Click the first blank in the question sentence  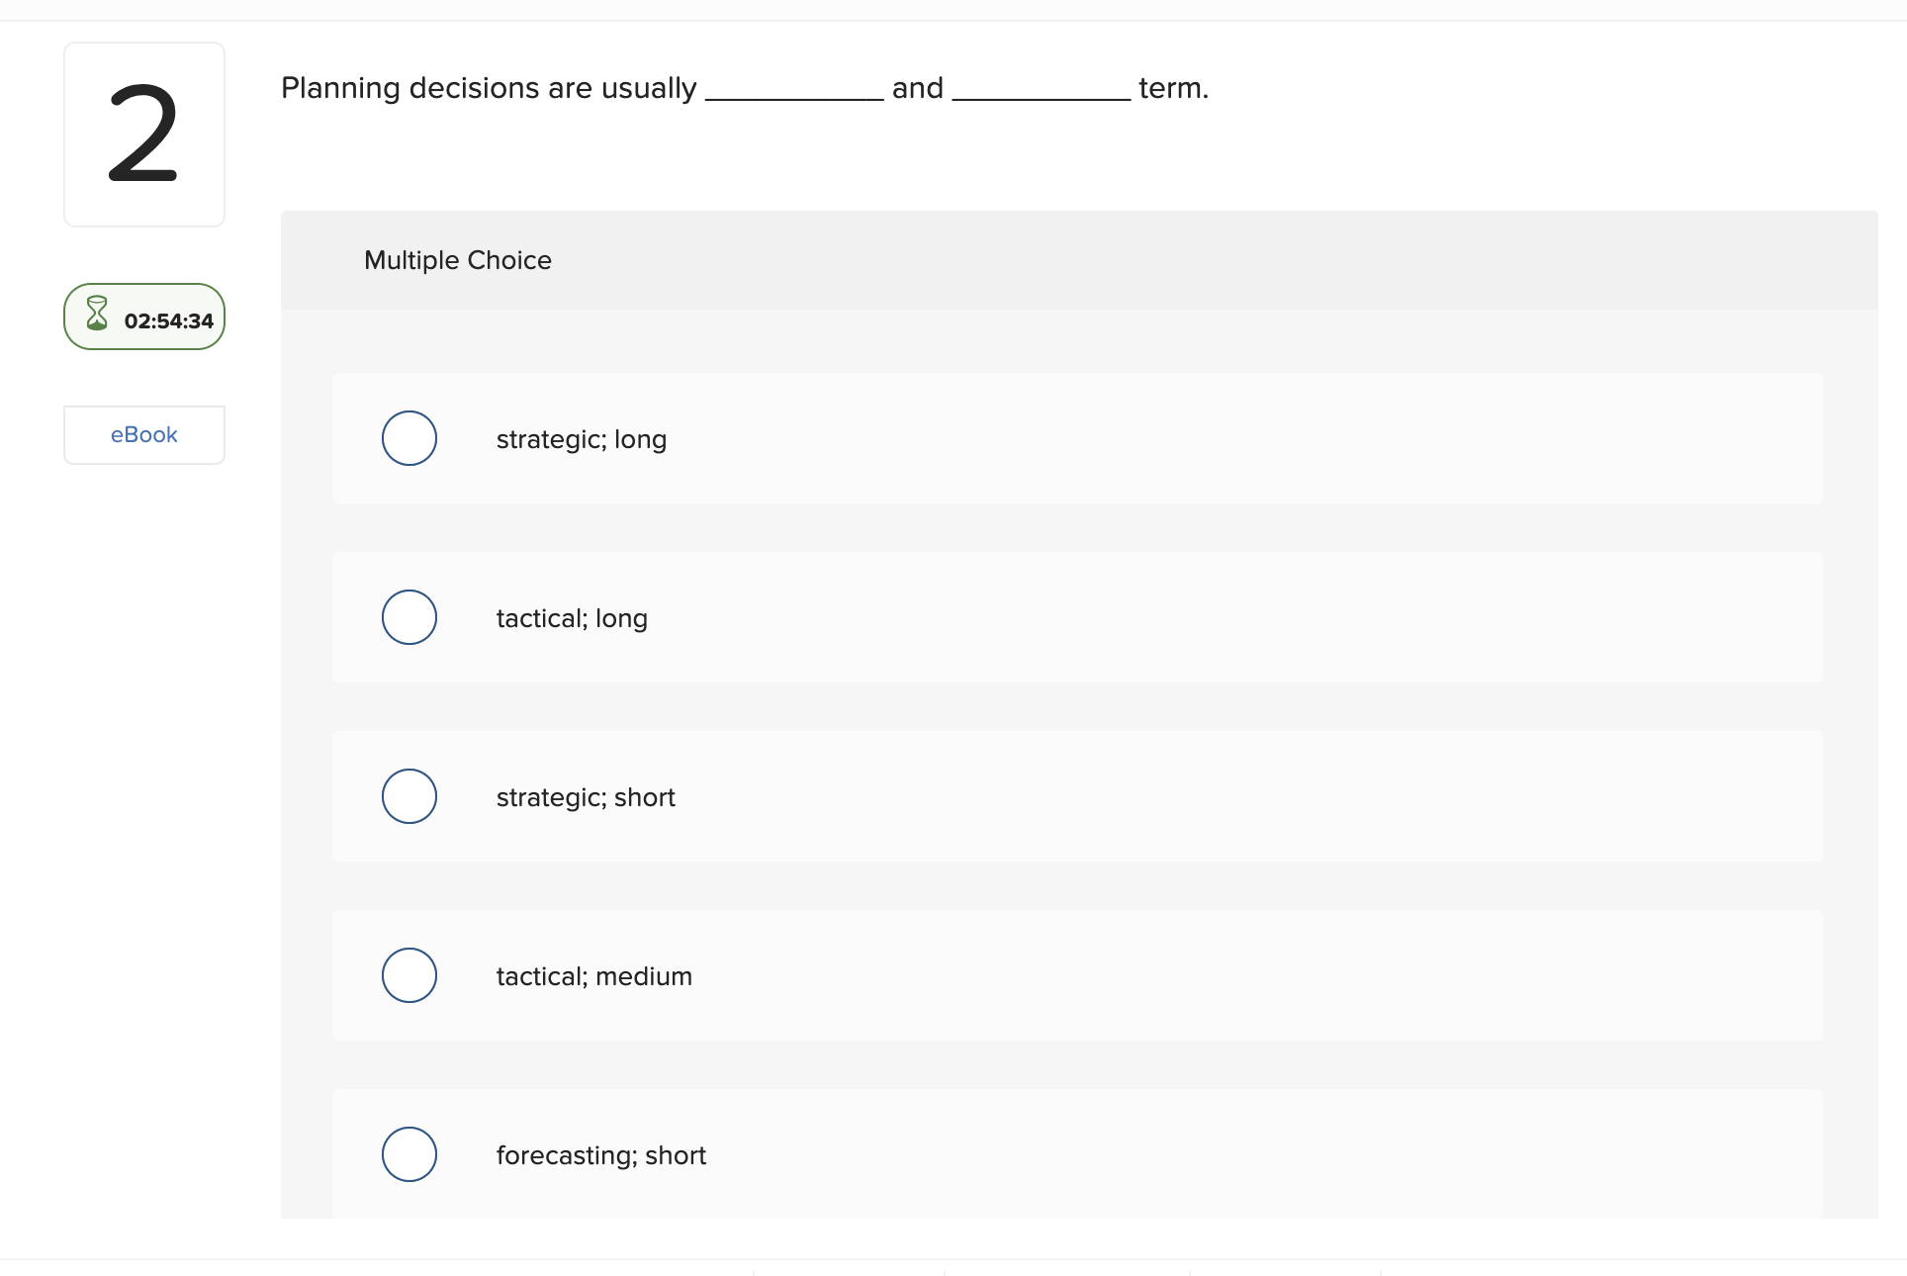[793, 94]
